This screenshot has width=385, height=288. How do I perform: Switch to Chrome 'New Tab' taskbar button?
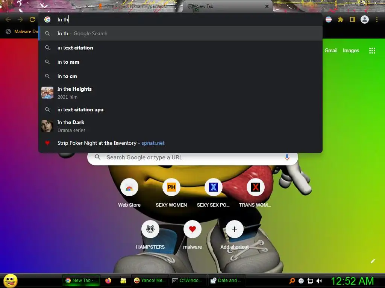click(82, 280)
